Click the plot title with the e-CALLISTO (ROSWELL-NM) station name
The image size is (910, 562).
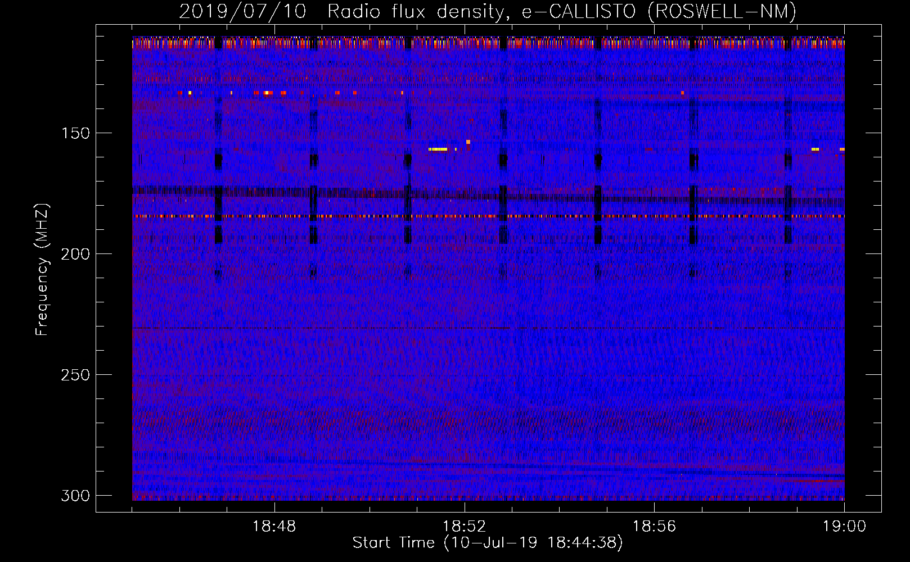pos(488,11)
